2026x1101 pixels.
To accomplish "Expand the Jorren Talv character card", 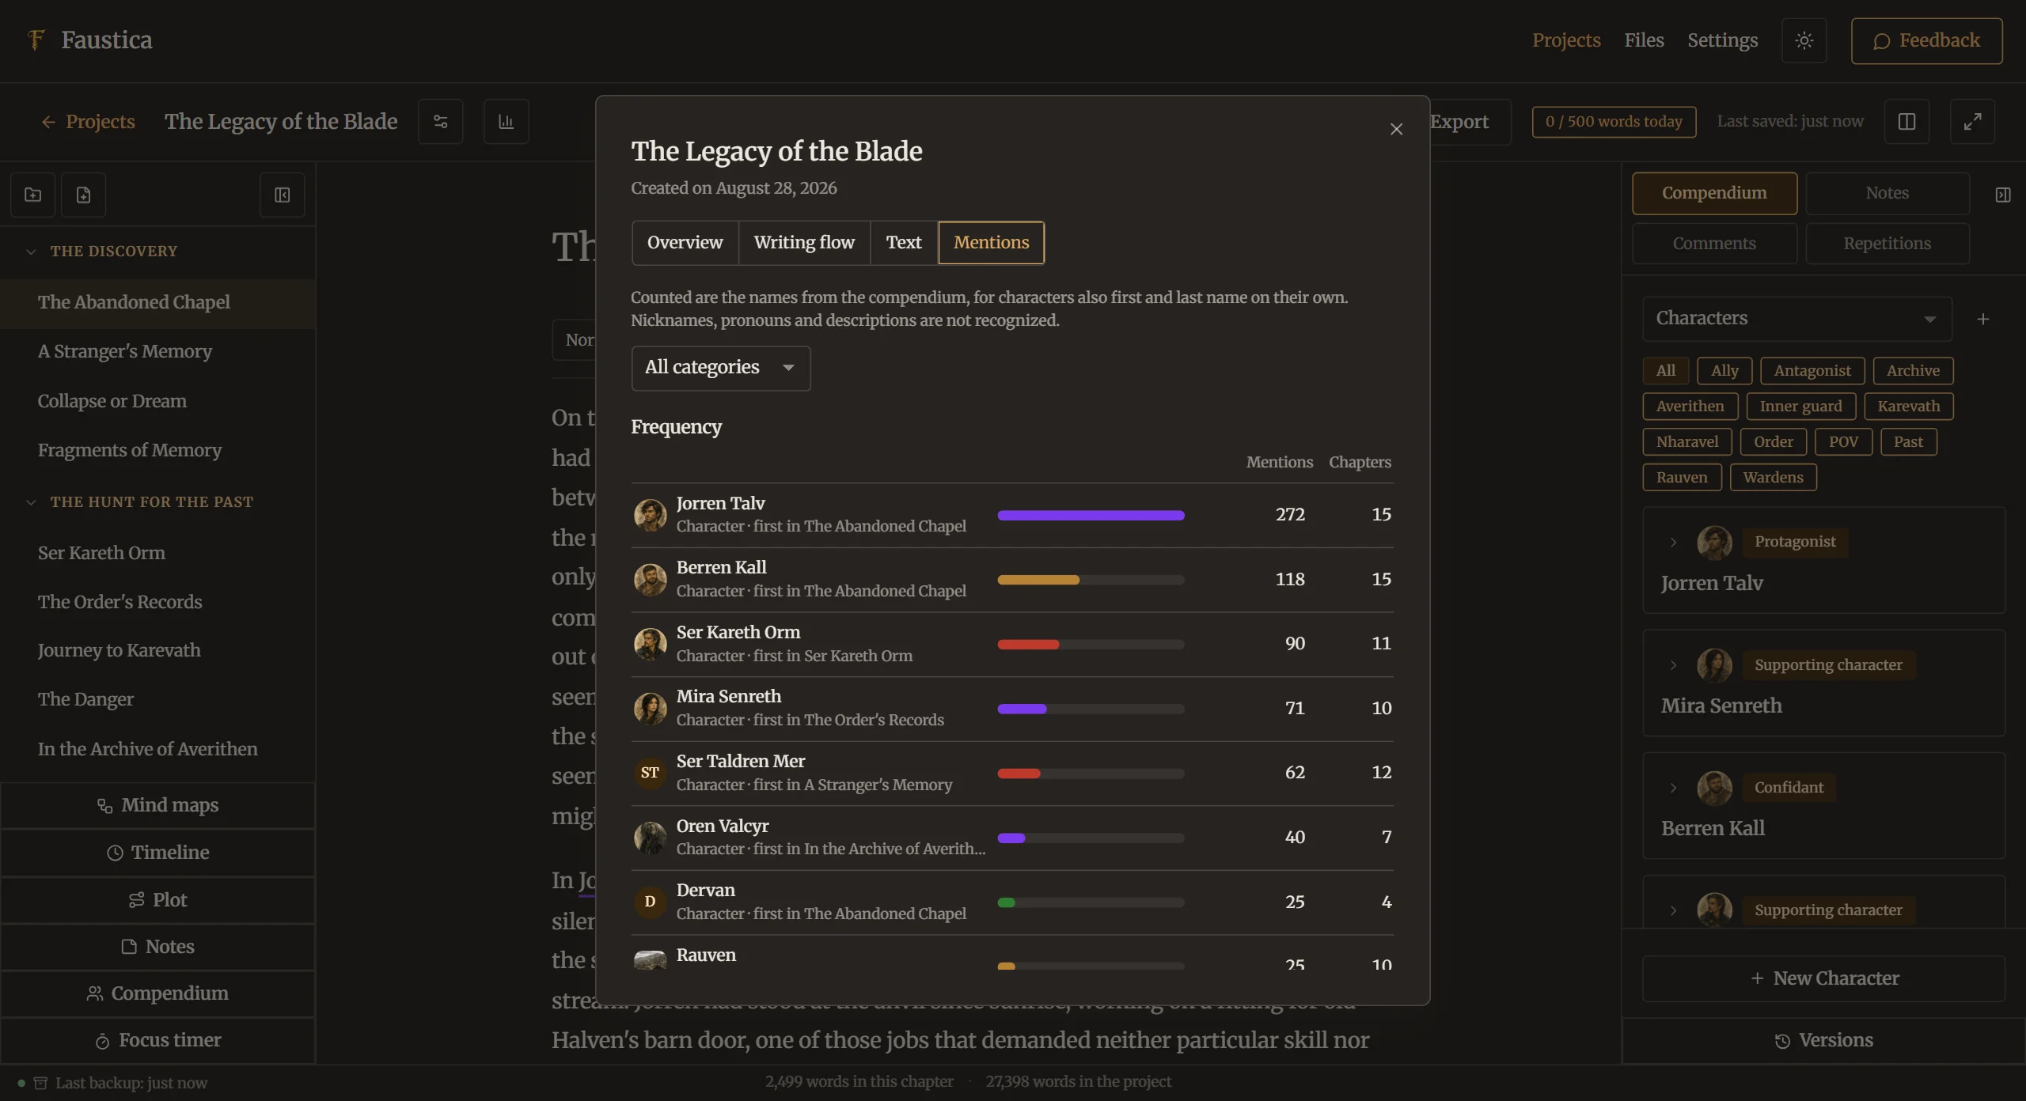I will coord(1673,543).
